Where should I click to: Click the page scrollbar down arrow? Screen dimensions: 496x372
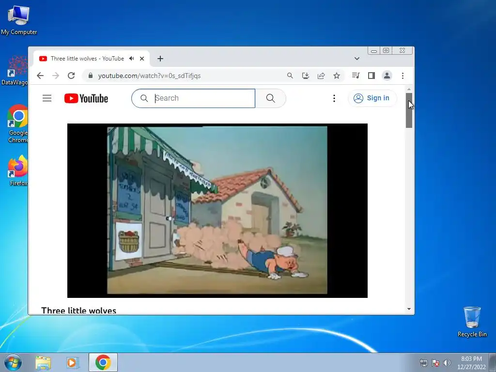tap(409, 309)
